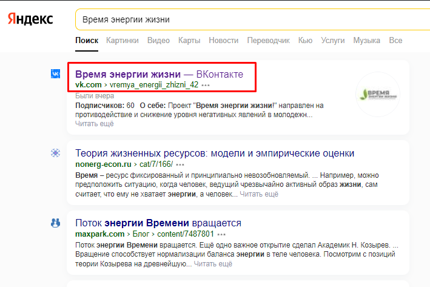Image resolution: width=430 pixels, height=287 pixels.
Task: Switch to the Видео tab
Action: pyautogui.click(x=158, y=40)
